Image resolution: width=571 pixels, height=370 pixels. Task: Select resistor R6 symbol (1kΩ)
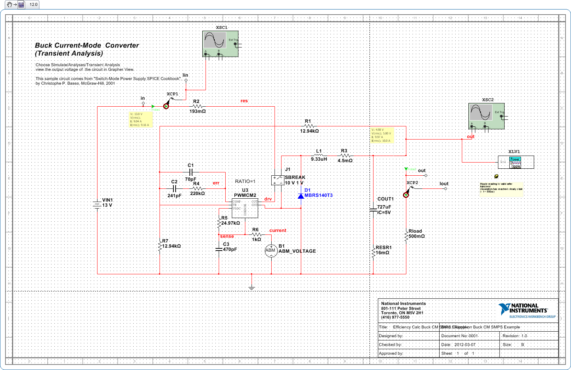point(256,234)
